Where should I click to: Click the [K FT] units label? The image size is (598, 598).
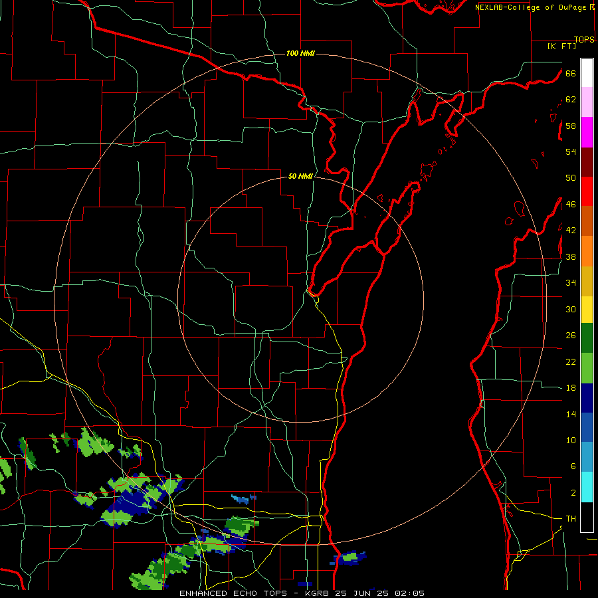561,46
